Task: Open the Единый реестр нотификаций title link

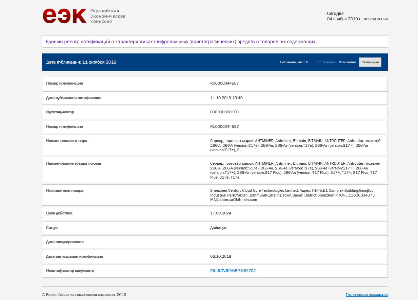Action: (180, 42)
